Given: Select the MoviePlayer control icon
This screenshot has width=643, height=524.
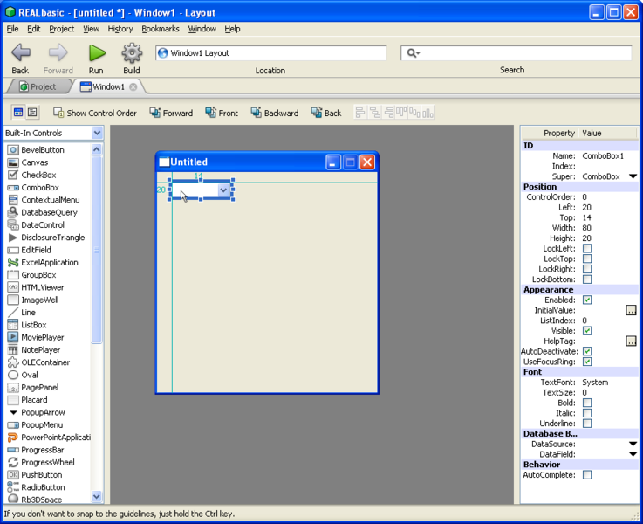Looking at the screenshot, I should [13, 337].
